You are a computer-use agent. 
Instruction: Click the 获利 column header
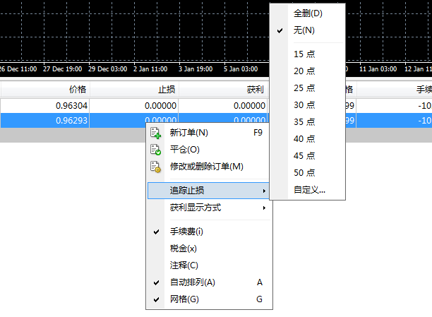(255, 90)
